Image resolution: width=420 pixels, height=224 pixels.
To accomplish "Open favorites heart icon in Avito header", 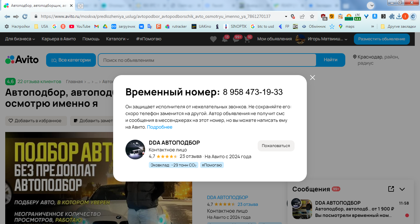I will [213, 39].
